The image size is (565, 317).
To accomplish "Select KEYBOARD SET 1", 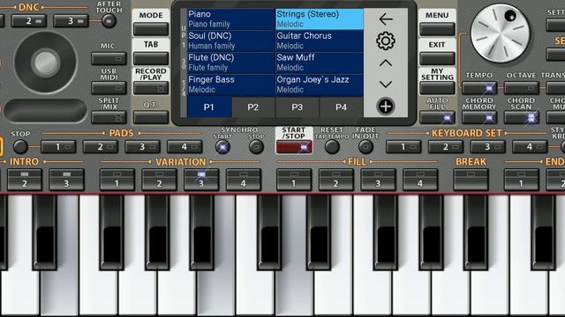I will tap(403, 147).
